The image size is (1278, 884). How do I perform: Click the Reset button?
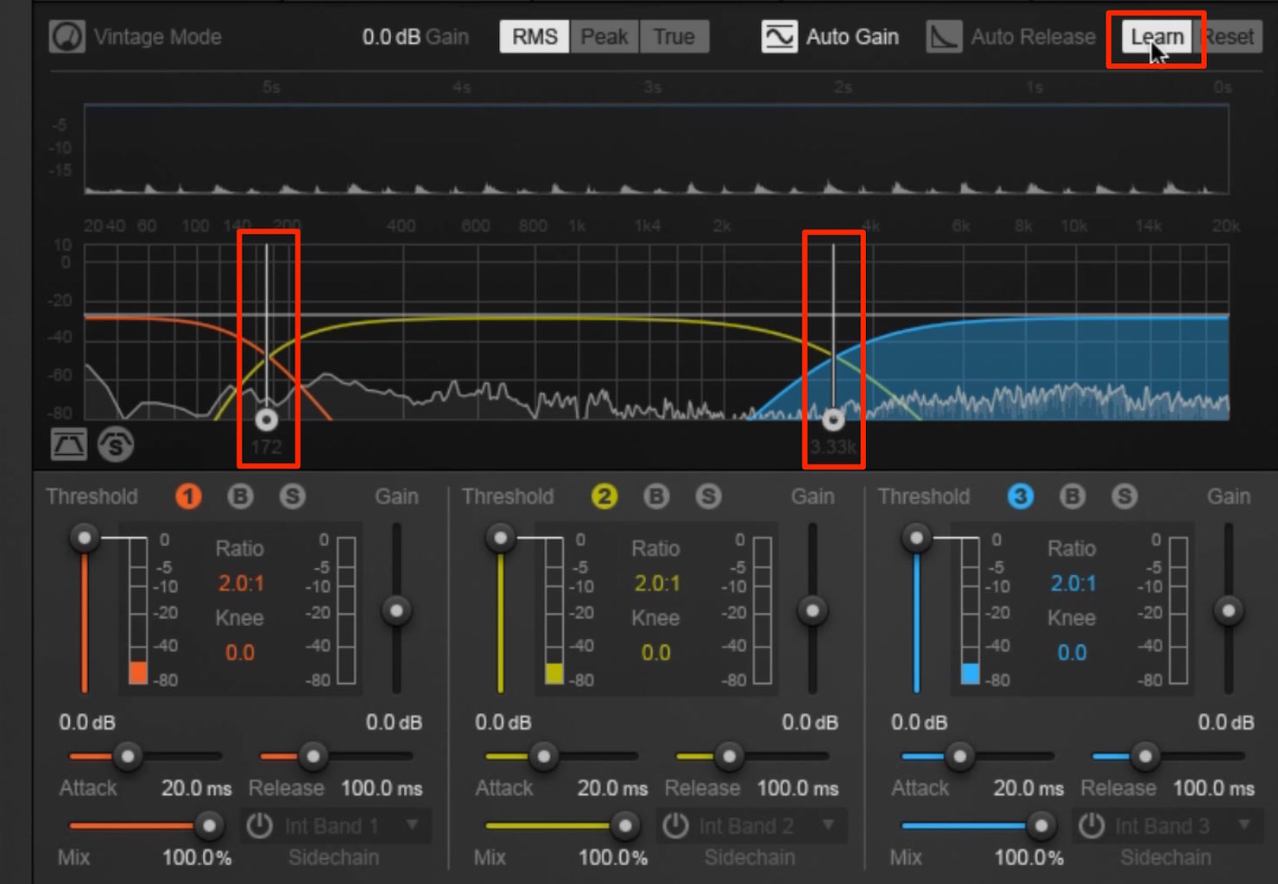(x=1227, y=37)
